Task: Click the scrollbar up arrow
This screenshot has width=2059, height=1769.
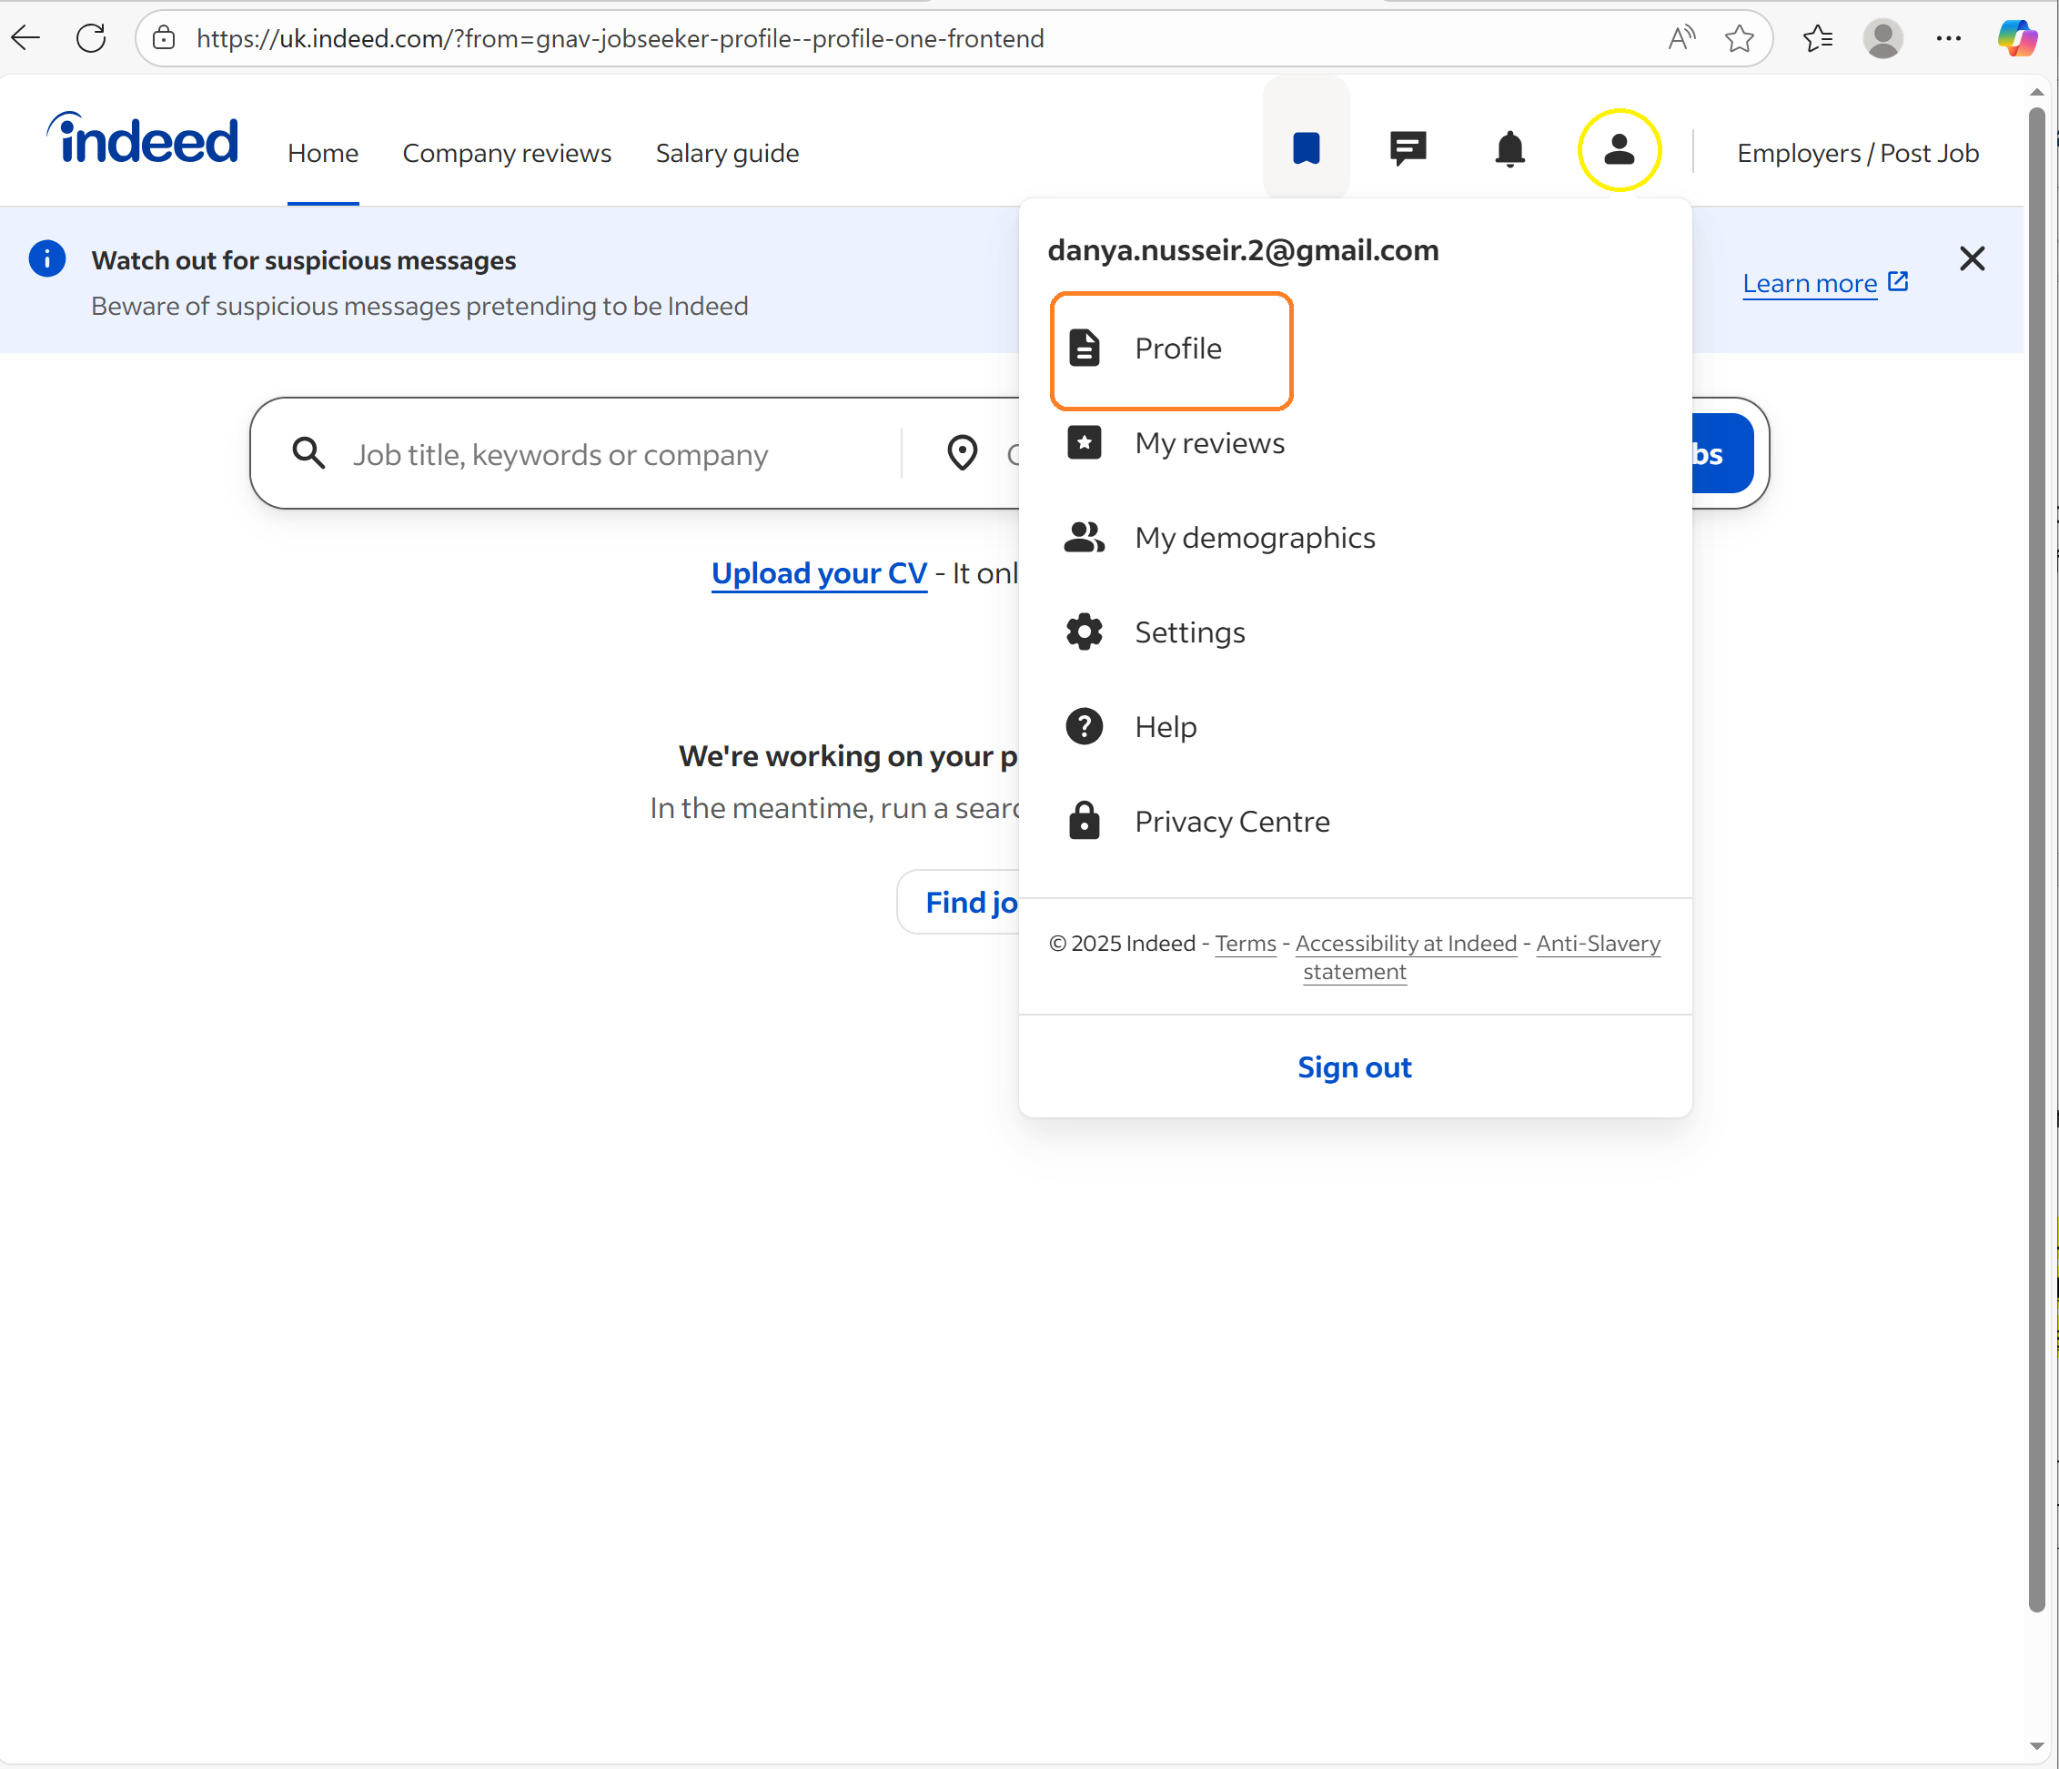Action: point(2036,91)
